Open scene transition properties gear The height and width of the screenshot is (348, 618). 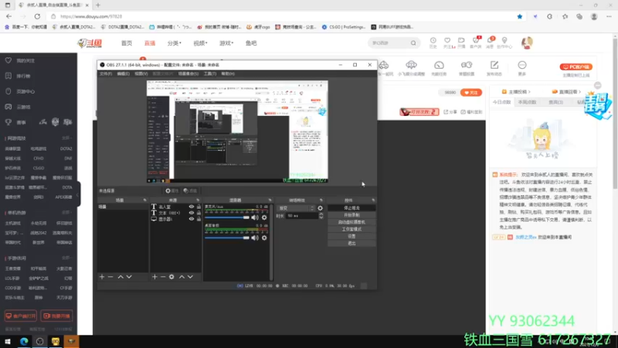point(320,208)
